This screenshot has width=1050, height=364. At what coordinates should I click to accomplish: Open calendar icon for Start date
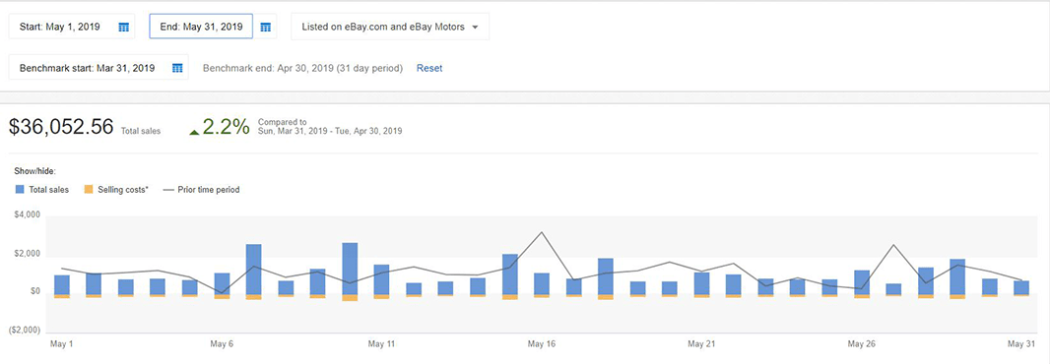tap(123, 27)
